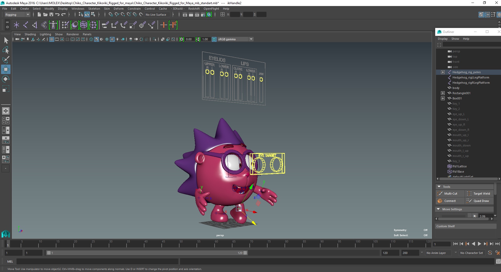Select the arrow Select tool
The width and height of the screenshot is (501, 272).
(x=6, y=40)
